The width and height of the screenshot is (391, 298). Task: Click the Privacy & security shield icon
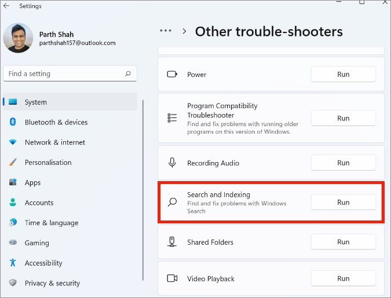click(x=13, y=282)
